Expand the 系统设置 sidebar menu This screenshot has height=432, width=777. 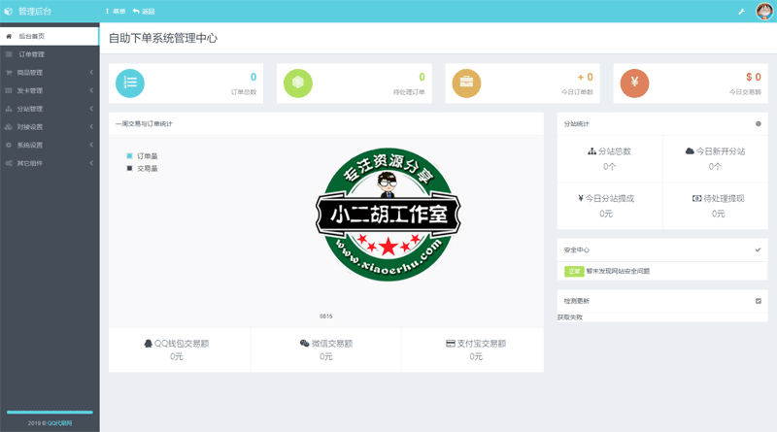49,145
